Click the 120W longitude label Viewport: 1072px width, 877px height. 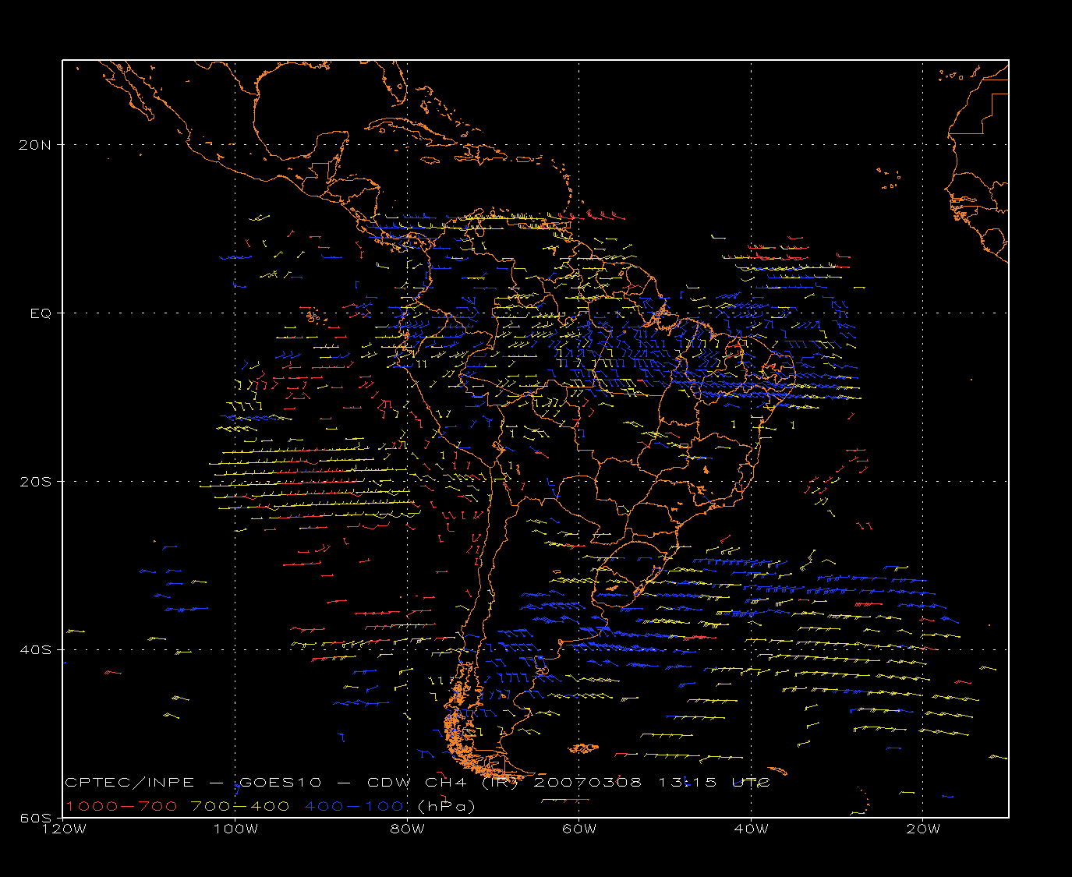click(63, 829)
